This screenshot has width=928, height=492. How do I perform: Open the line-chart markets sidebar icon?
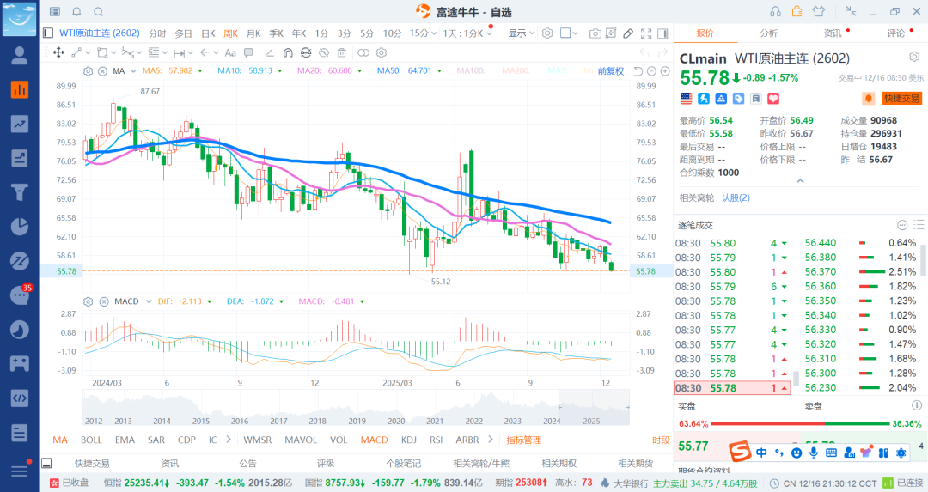click(20, 124)
